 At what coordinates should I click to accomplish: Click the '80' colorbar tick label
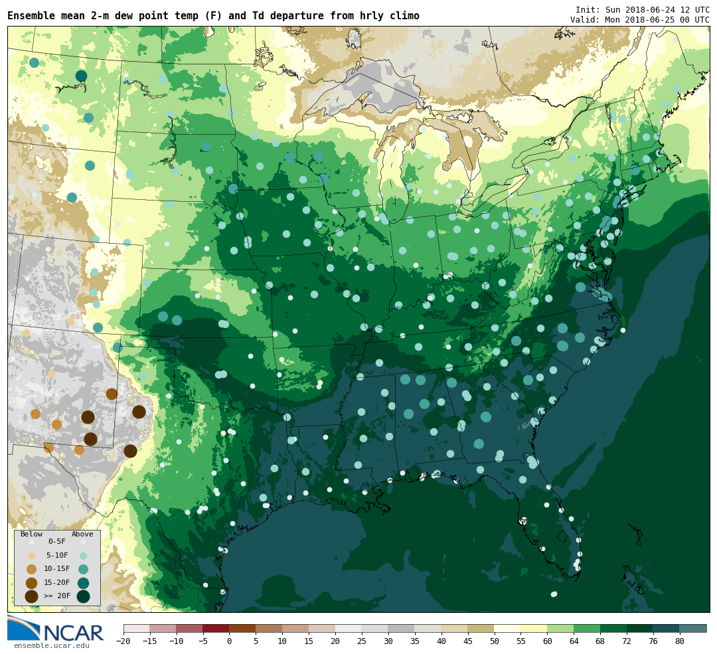tap(680, 641)
